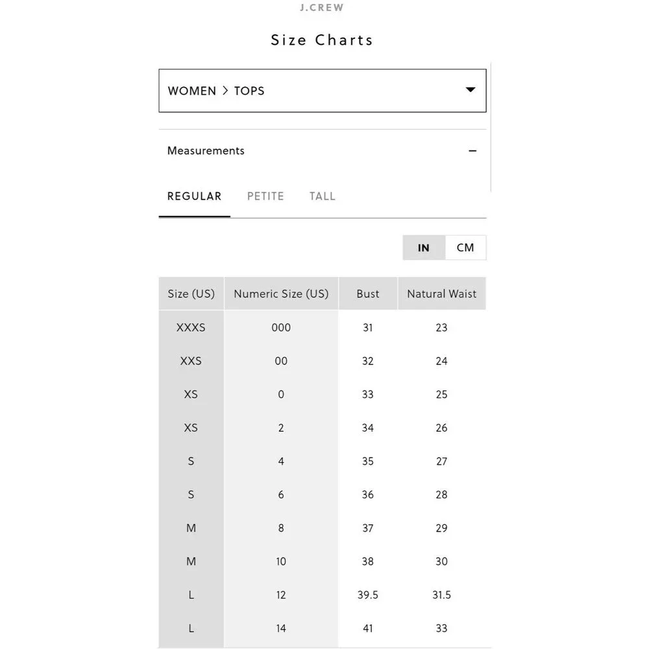Switch to the PETITE tab
The width and height of the screenshot is (649, 649).
265,196
